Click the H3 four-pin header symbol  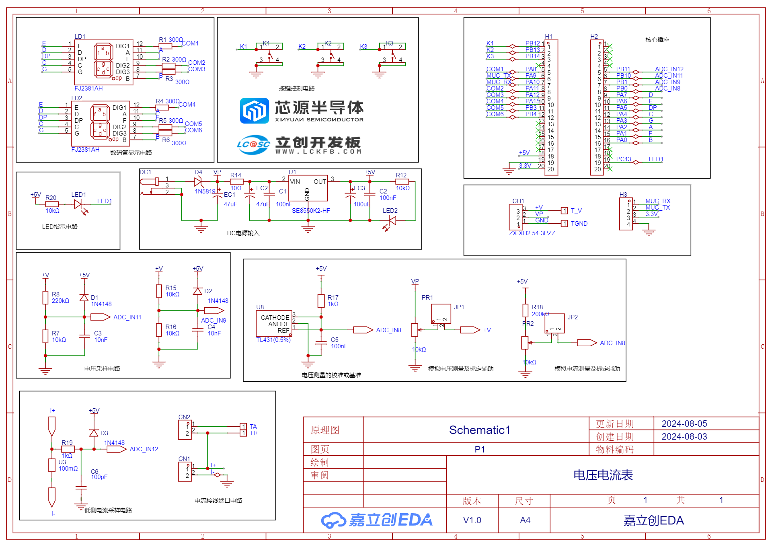[626, 214]
